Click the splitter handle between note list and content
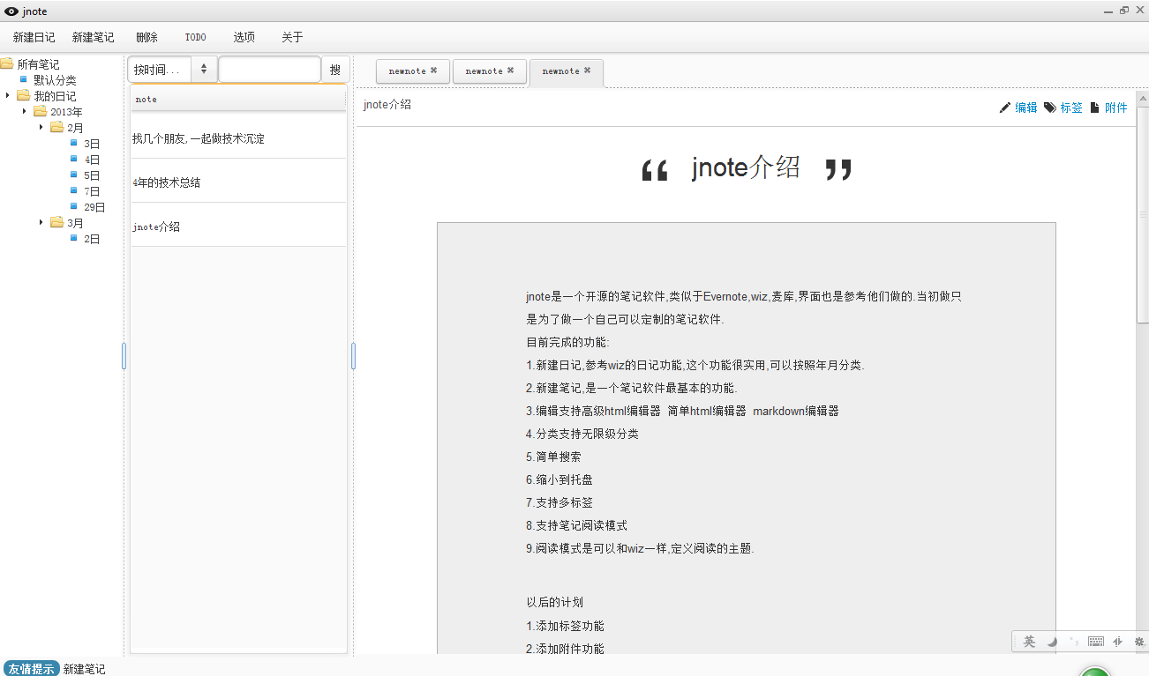The width and height of the screenshot is (1149, 676). coord(353,356)
